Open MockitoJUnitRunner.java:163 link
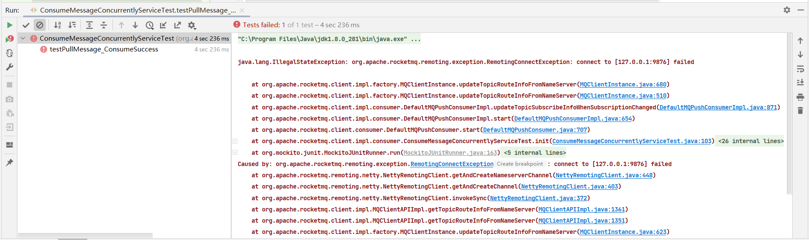 (450, 153)
